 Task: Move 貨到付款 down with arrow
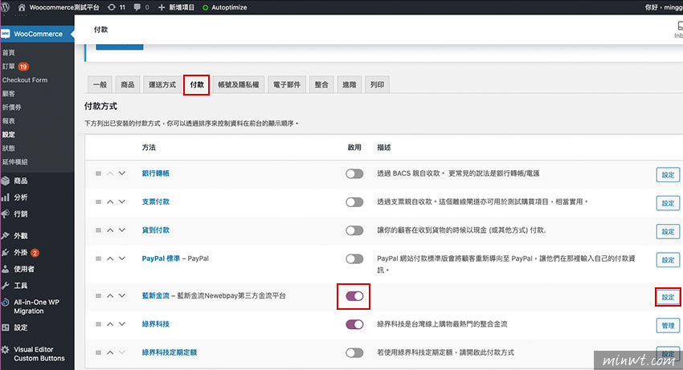(122, 230)
